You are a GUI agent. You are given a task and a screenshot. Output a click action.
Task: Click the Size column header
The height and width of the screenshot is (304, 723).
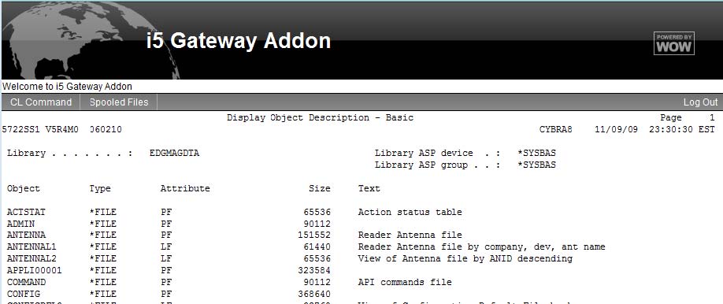(x=320, y=188)
